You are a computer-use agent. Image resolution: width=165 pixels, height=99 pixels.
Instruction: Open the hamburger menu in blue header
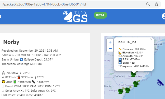coord(1,16)
